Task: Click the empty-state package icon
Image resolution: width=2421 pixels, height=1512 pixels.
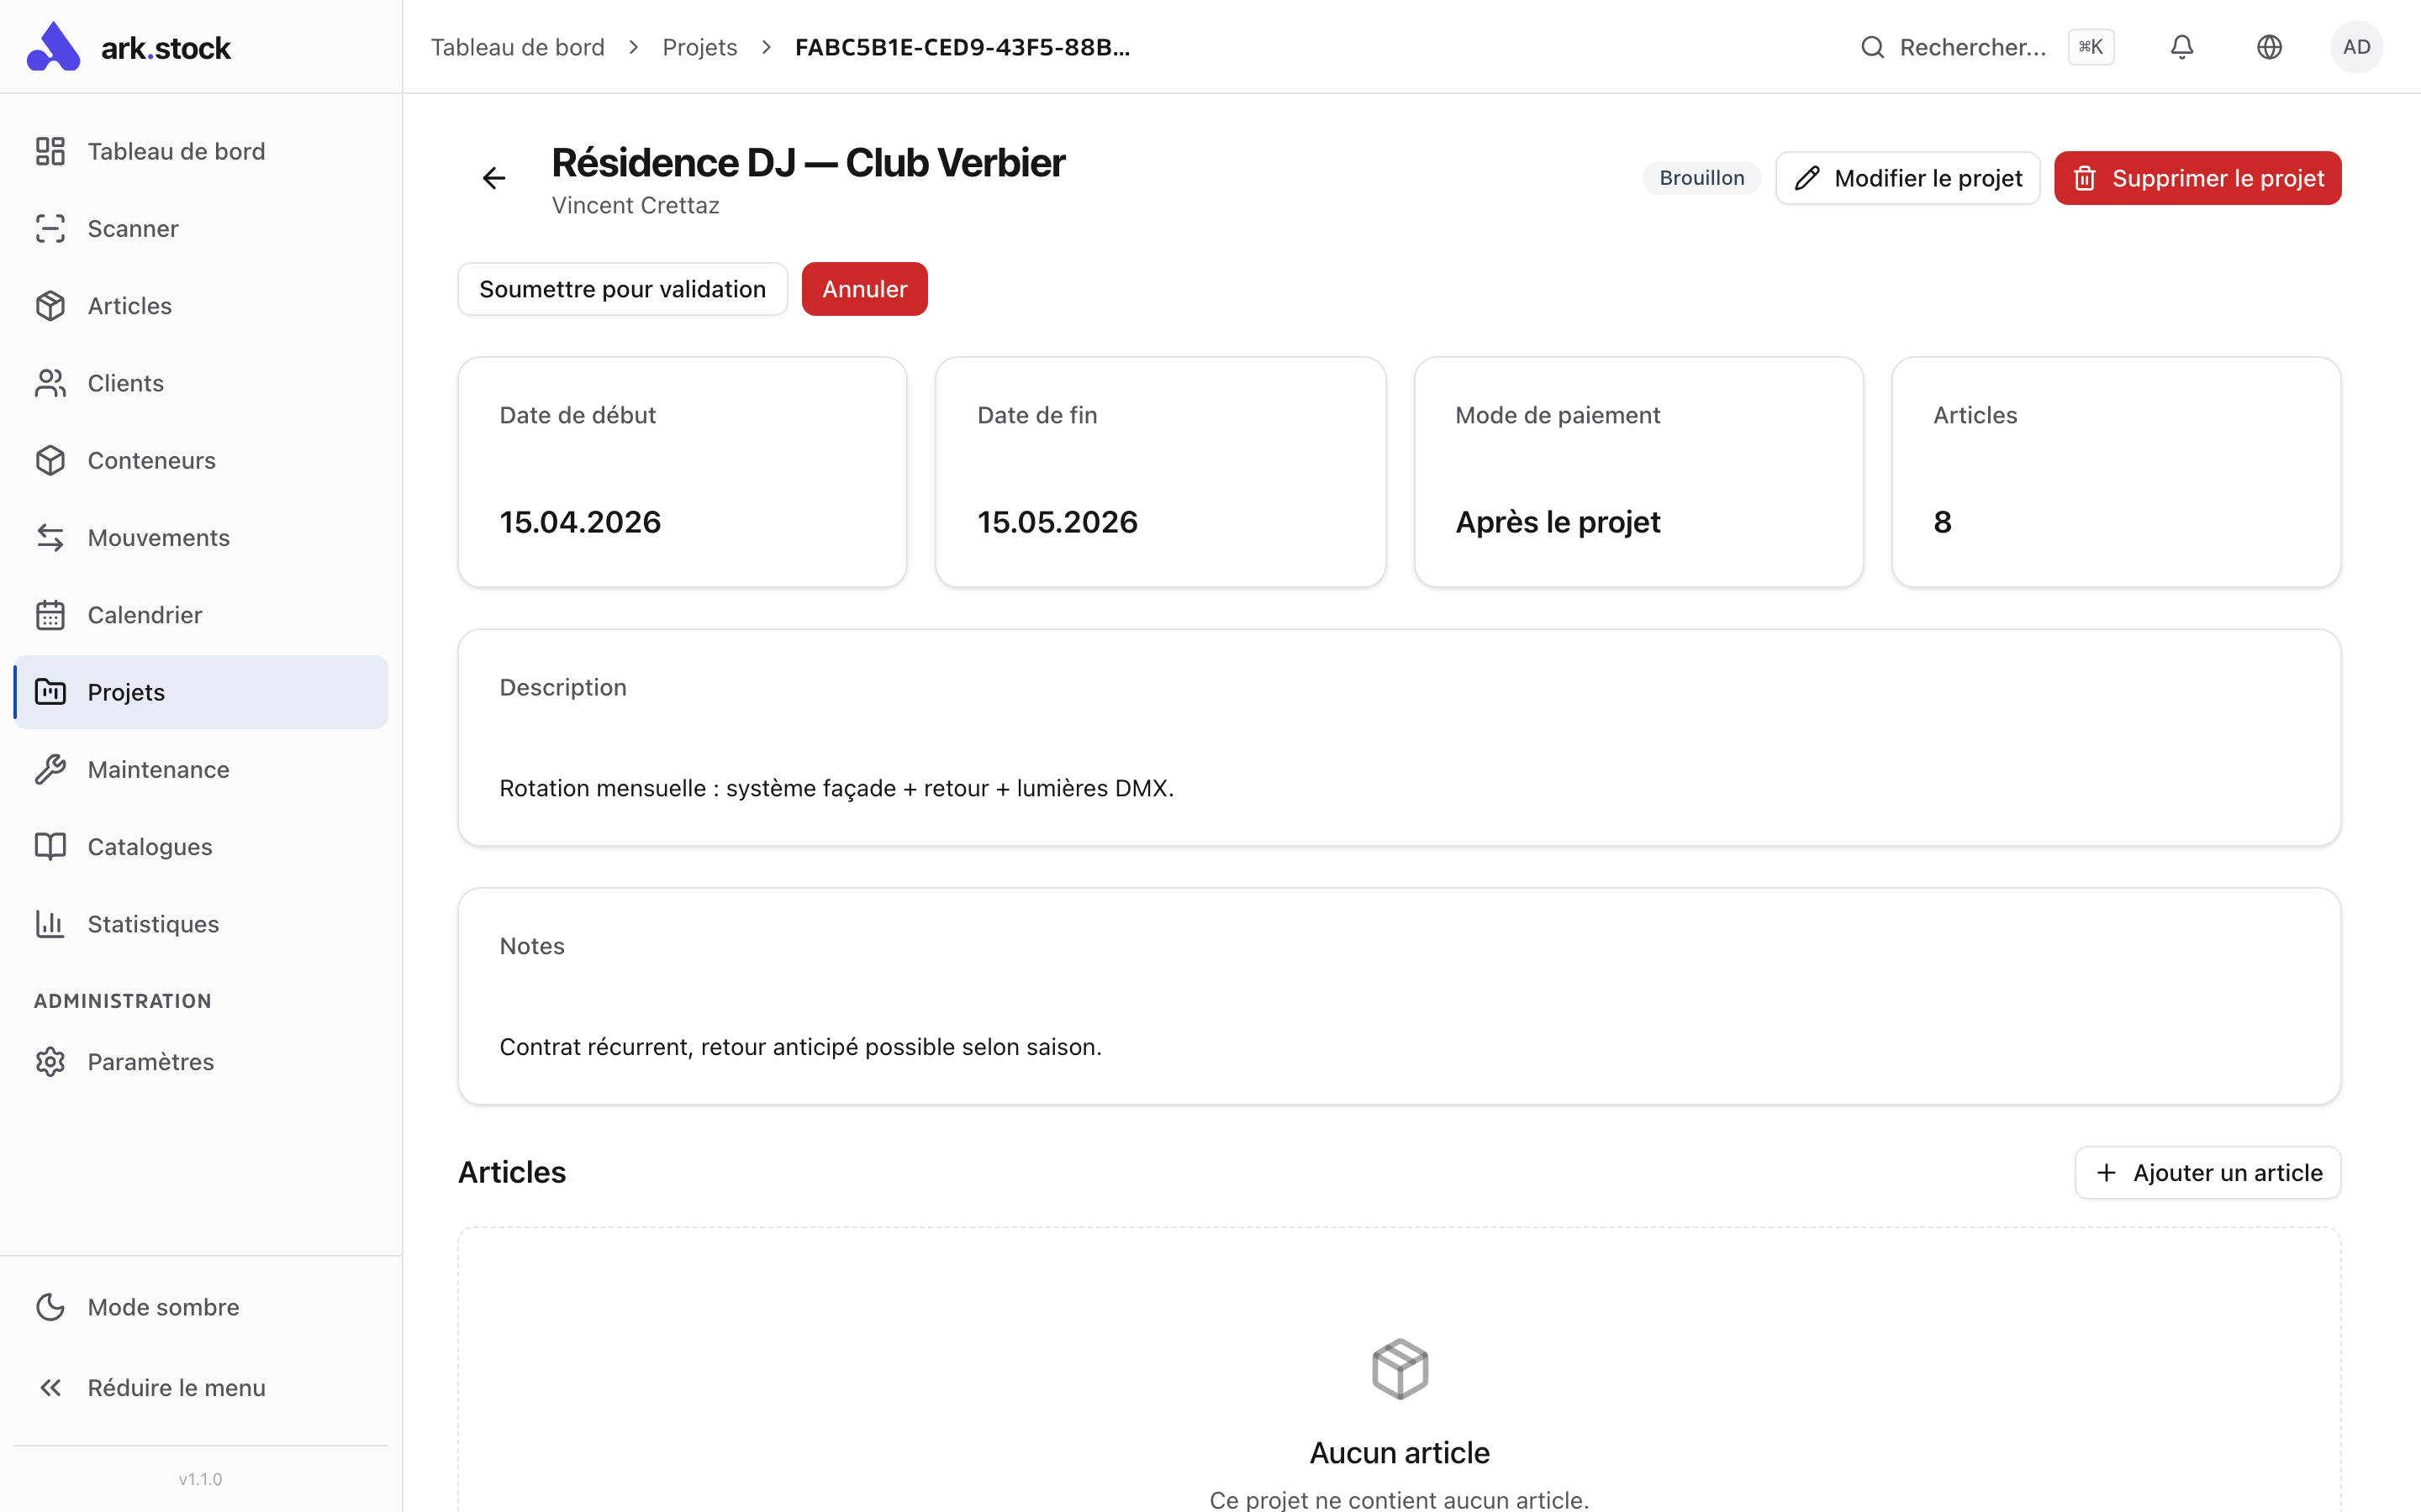Action: [1400, 1369]
